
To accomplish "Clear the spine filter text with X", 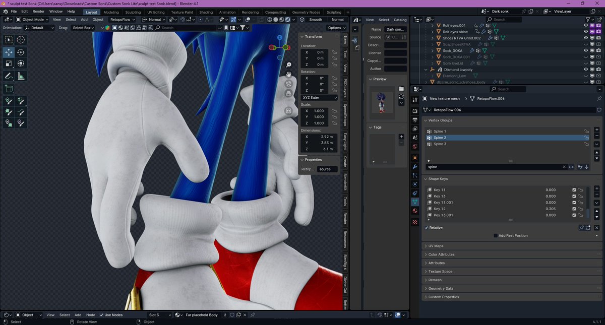I will 564,167.
